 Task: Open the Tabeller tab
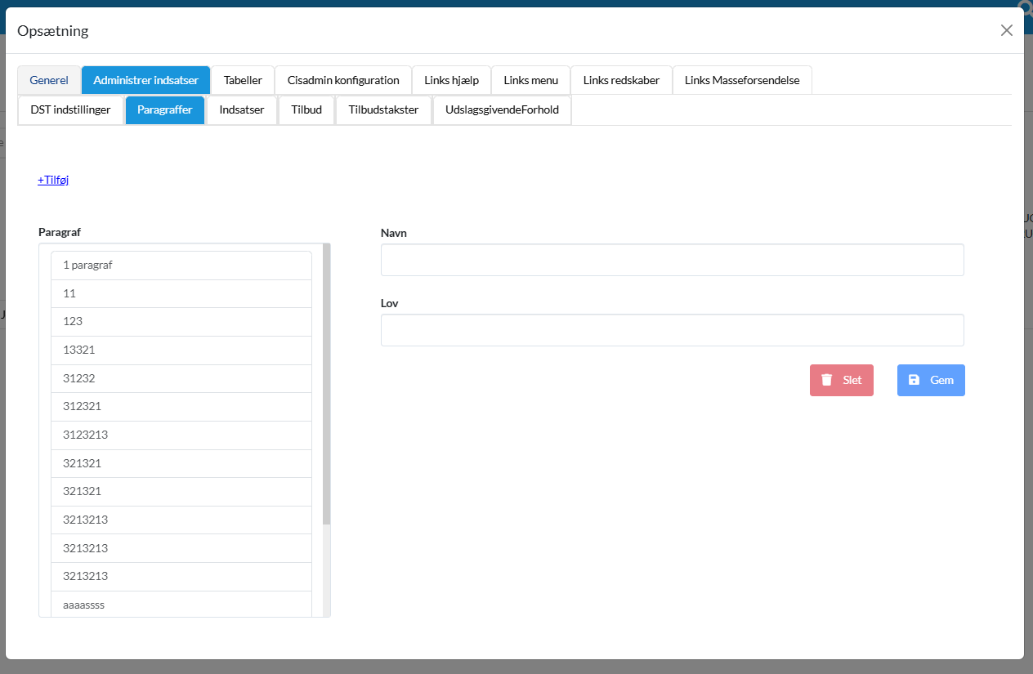[x=243, y=80]
